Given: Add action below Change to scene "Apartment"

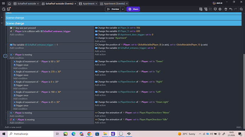Looking at the screenshot, I should pyautogui.click(x=100, y=41).
